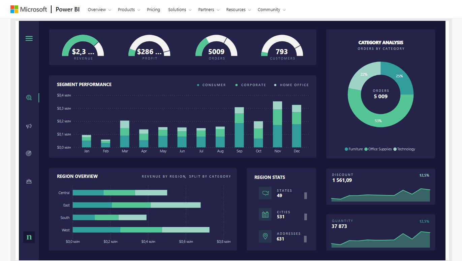Screen dimensions: 462x261
Task: Toggle the Home Office legend item
Action: coord(291,85)
